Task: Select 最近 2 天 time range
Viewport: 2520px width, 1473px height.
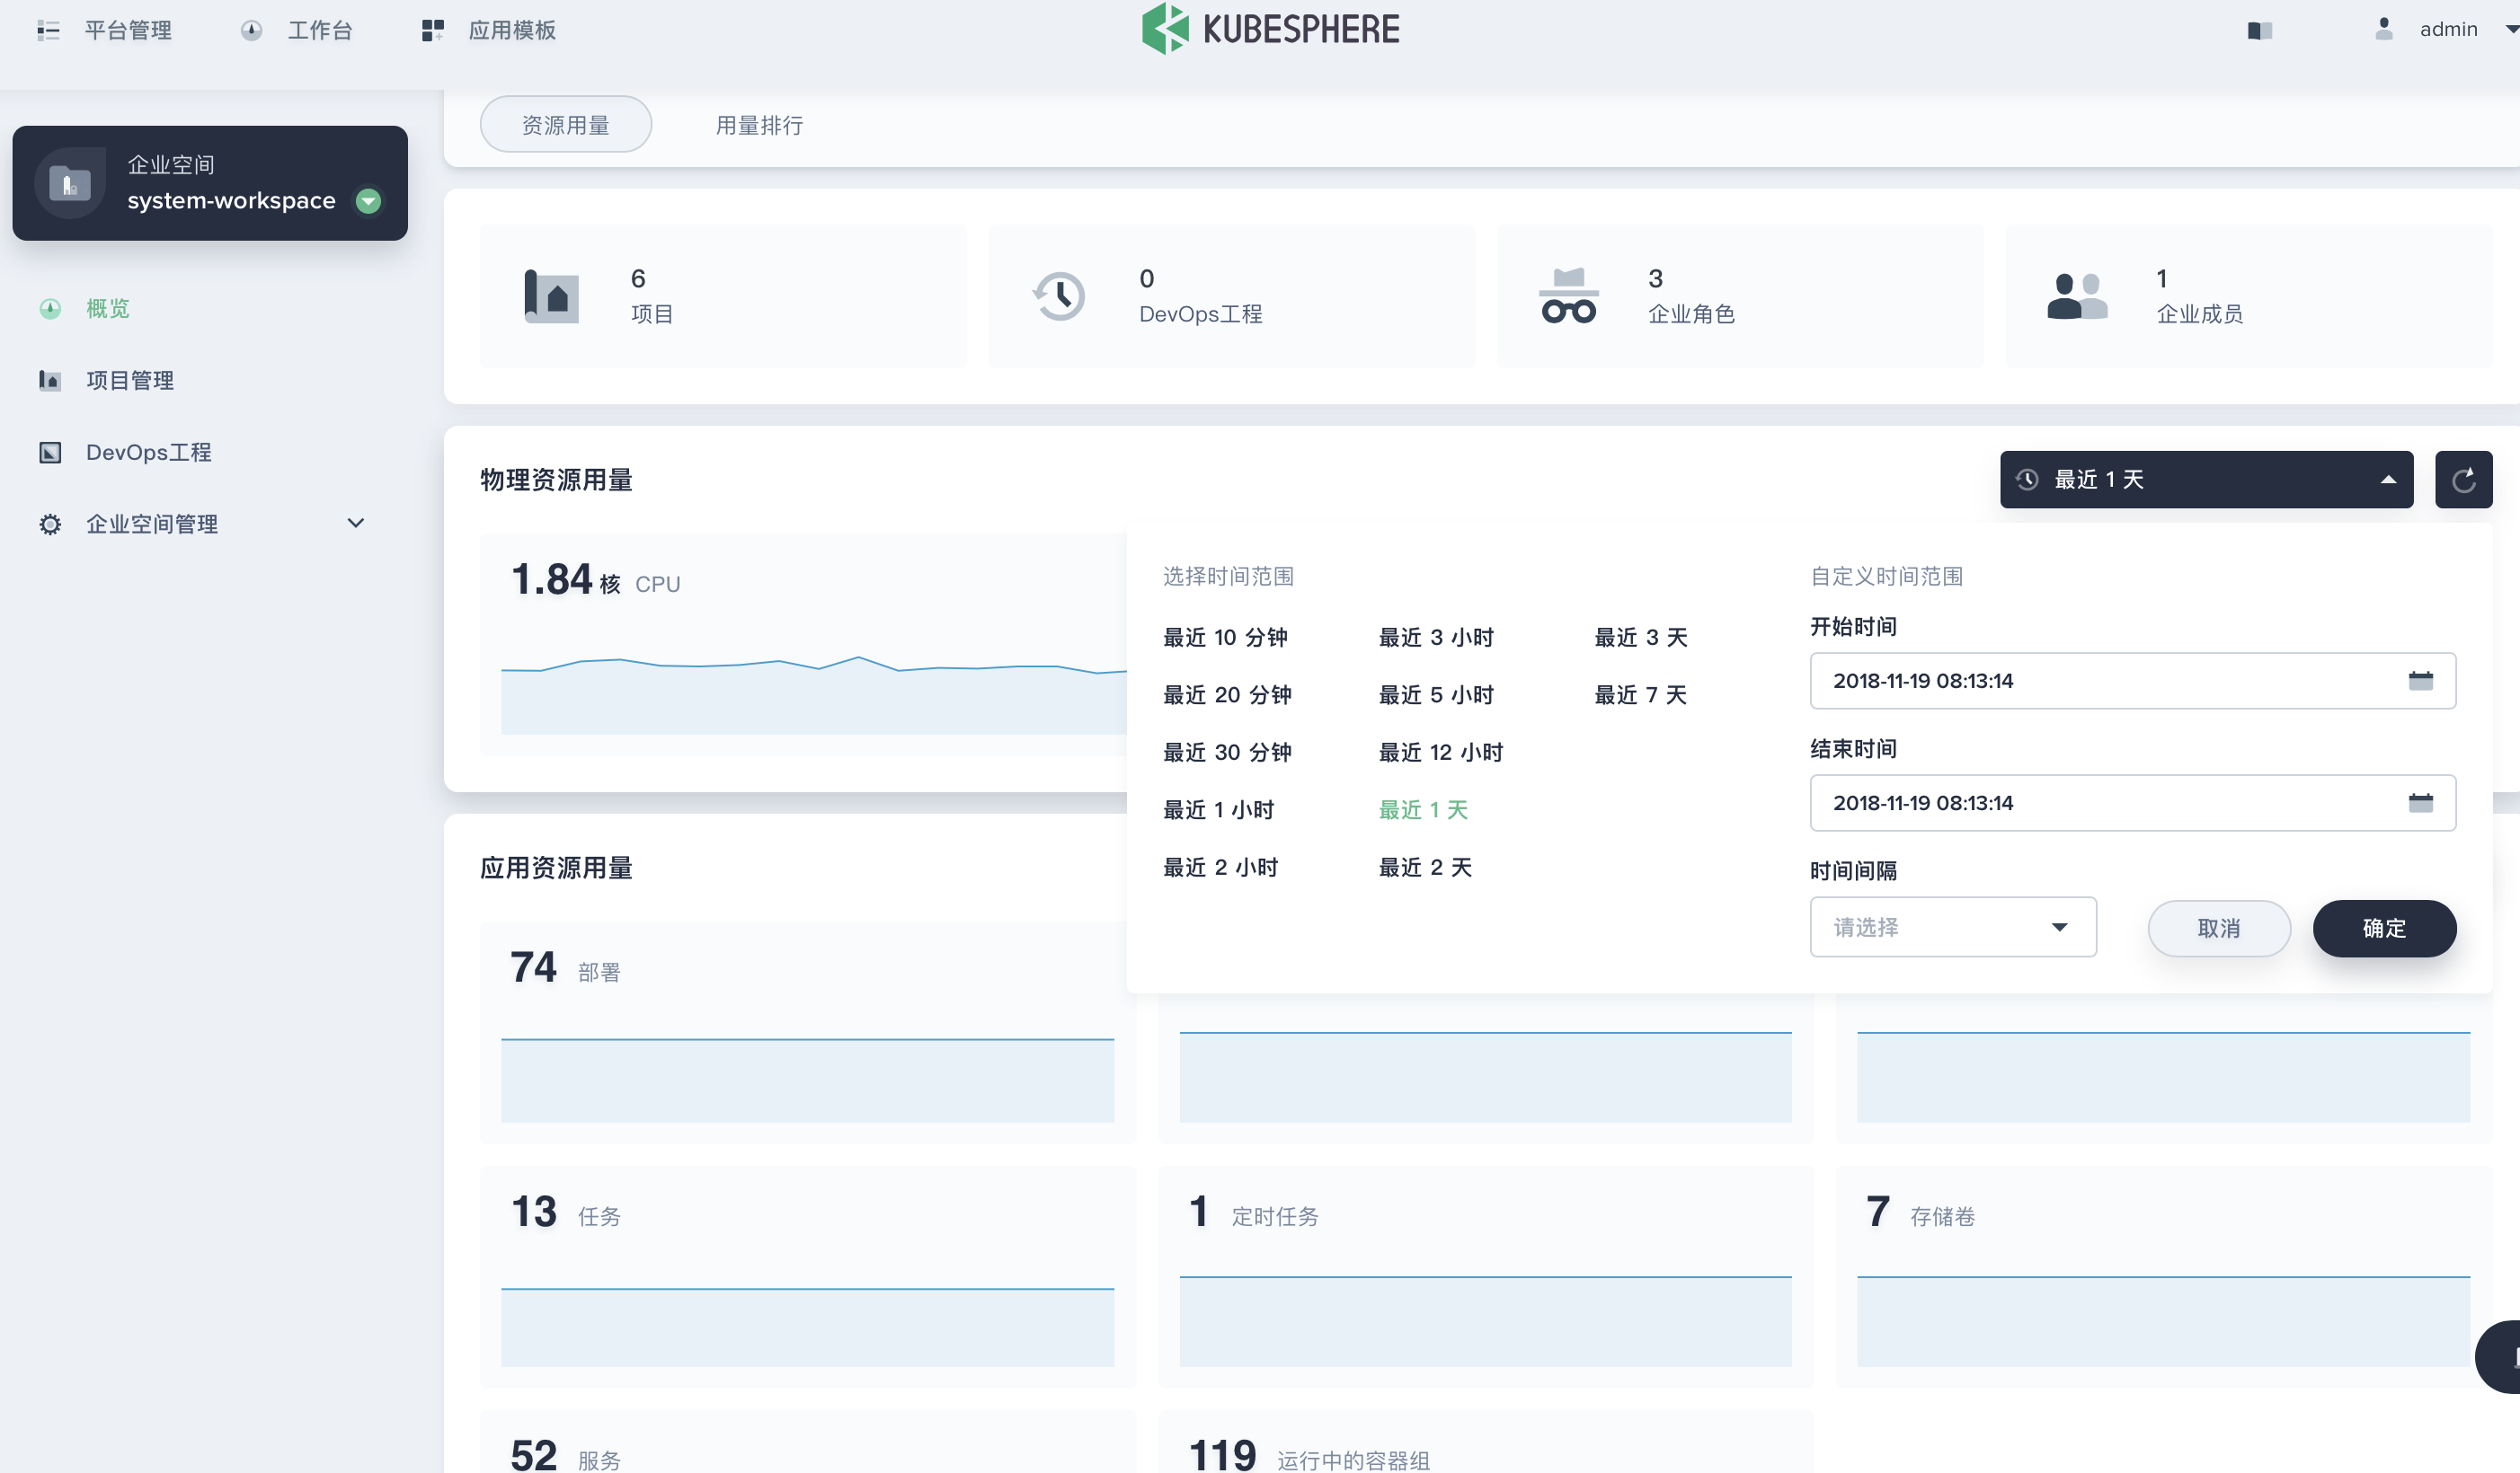Action: coord(1425,868)
